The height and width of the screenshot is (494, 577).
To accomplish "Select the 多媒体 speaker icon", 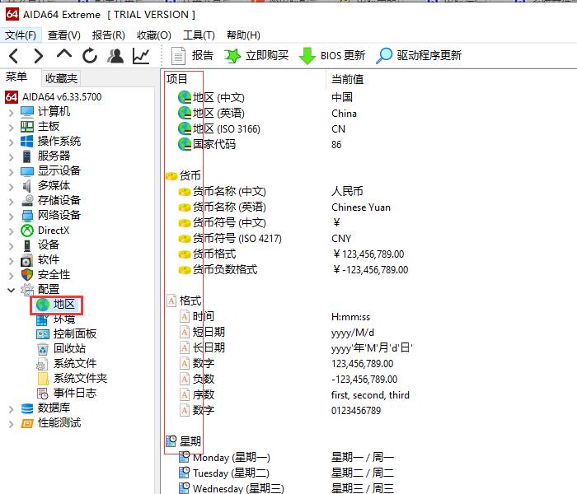I will (x=27, y=186).
